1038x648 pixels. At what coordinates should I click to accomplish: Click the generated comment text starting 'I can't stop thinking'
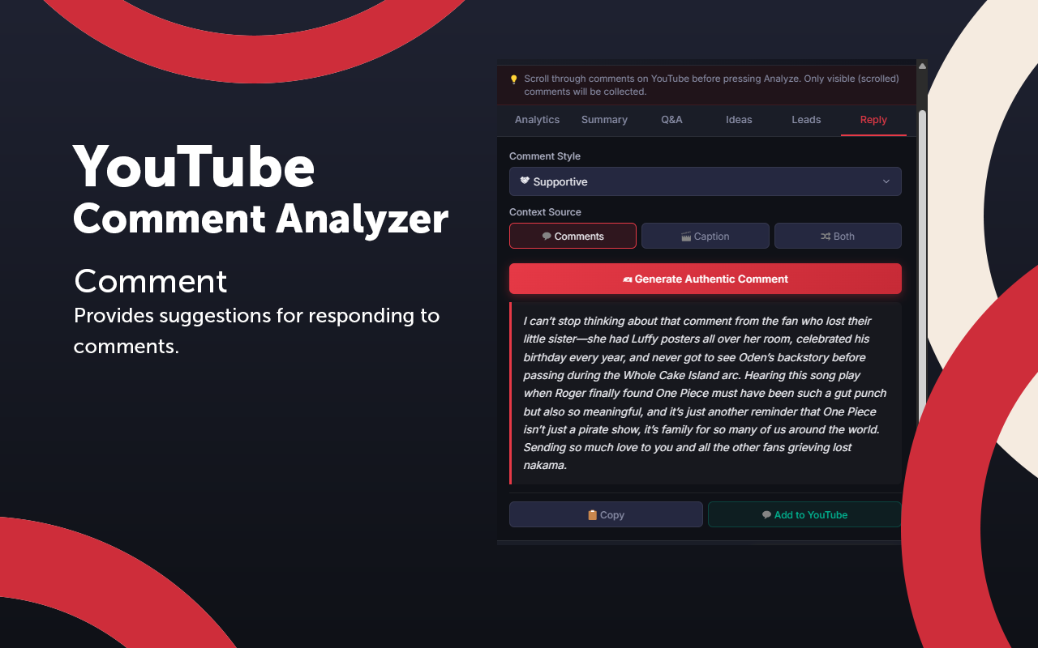click(705, 393)
